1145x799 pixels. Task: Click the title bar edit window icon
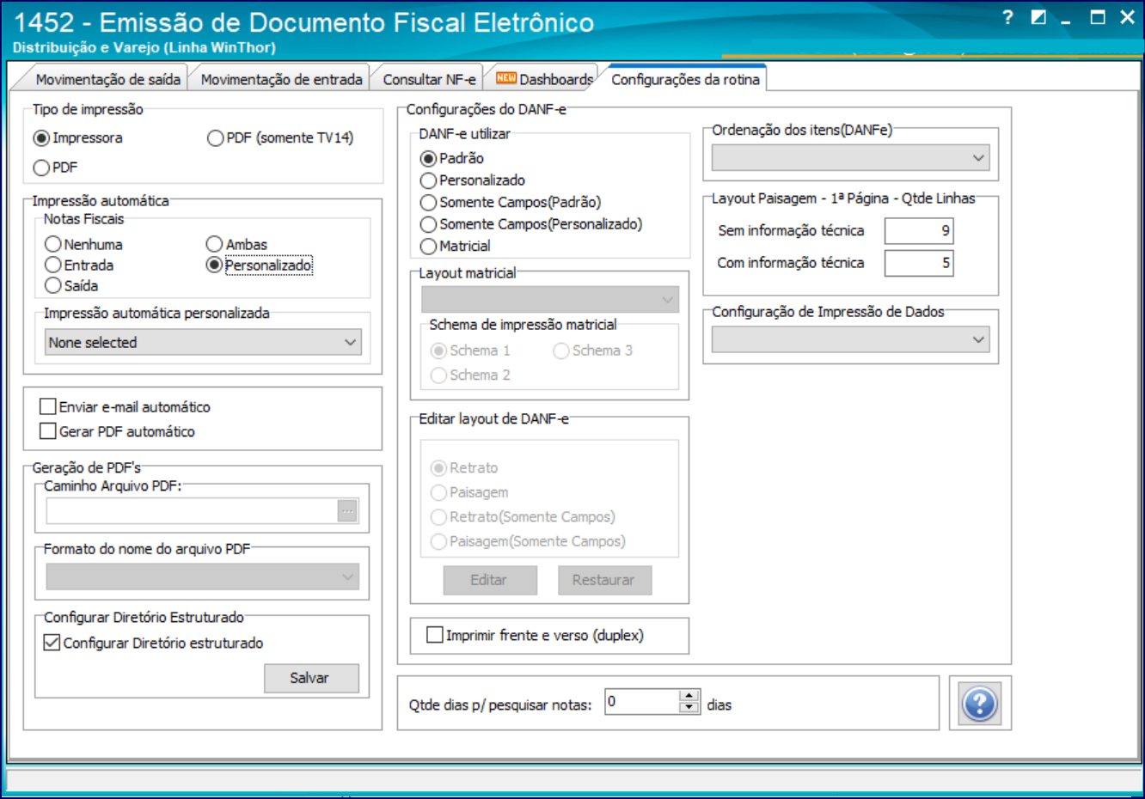coord(1038,17)
